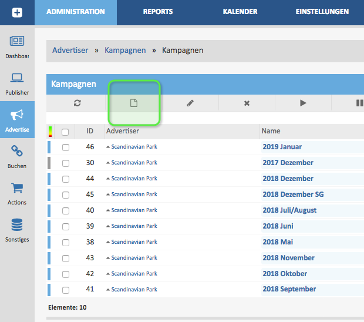Image resolution: width=364 pixels, height=322 pixels.
Task: Open the 2018 Juli/August campaign link
Action: click(x=289, y=210)
